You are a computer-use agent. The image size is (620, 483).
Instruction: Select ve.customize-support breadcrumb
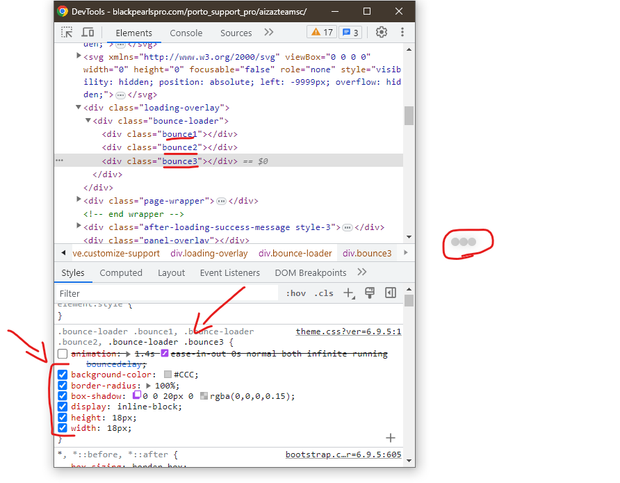pos(116,254)
